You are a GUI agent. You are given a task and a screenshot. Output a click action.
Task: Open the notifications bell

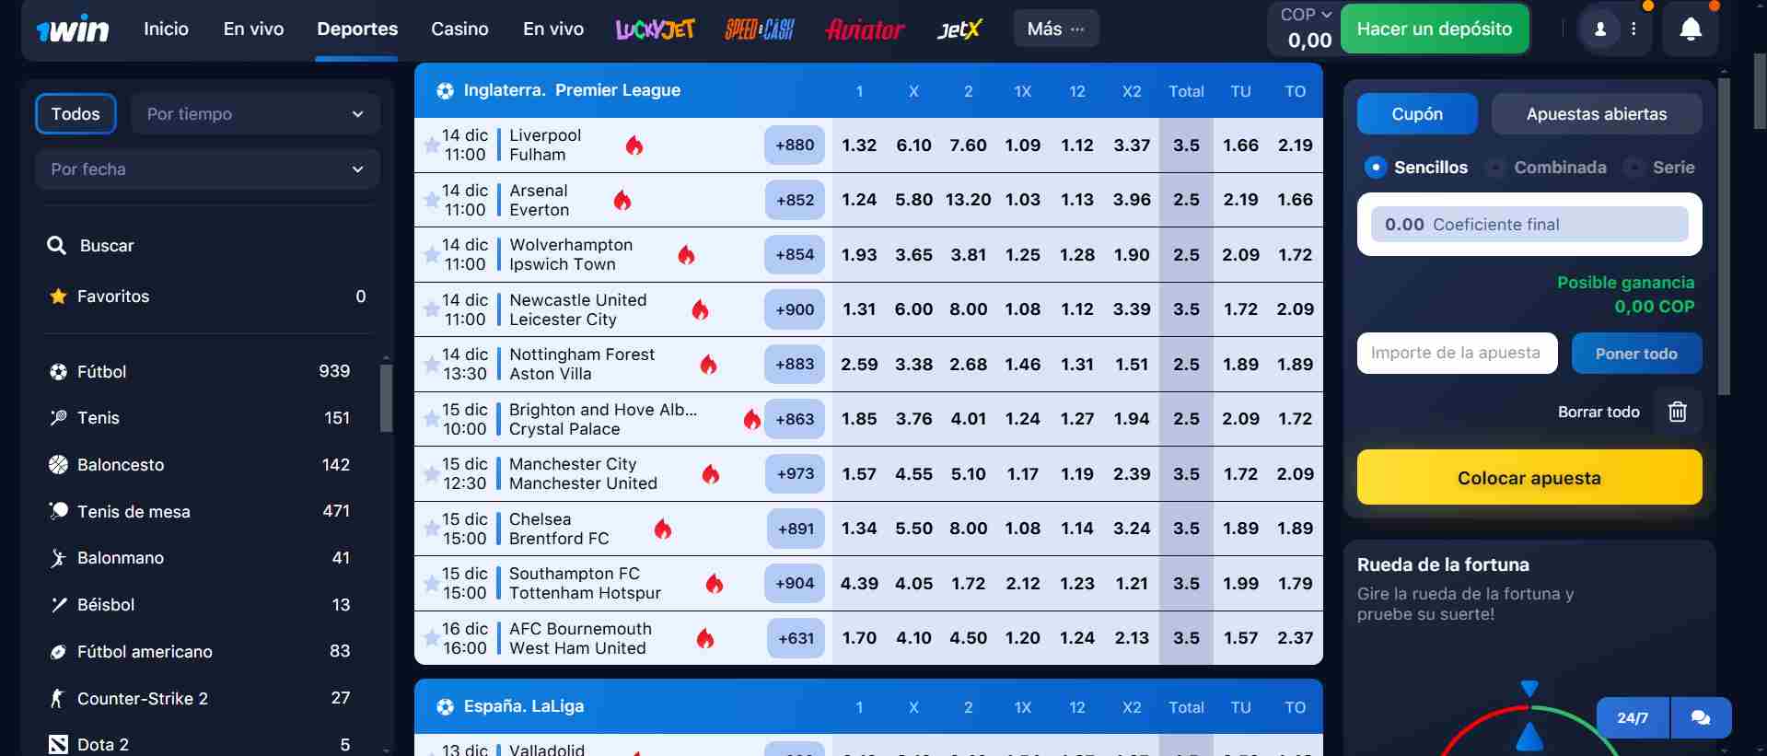(1691, 29)
